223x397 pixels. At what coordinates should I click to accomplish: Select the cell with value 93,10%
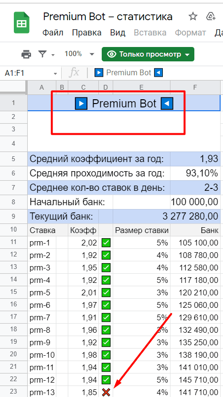click(x=195, y=174)
